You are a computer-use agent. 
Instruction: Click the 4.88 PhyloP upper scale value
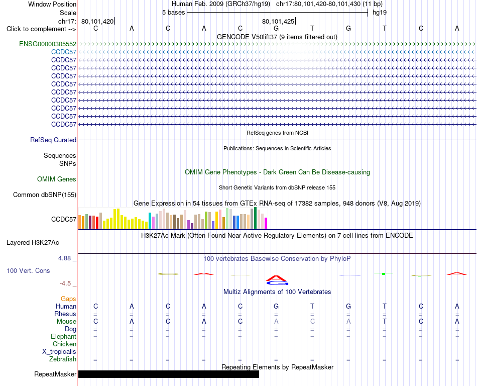64,258
